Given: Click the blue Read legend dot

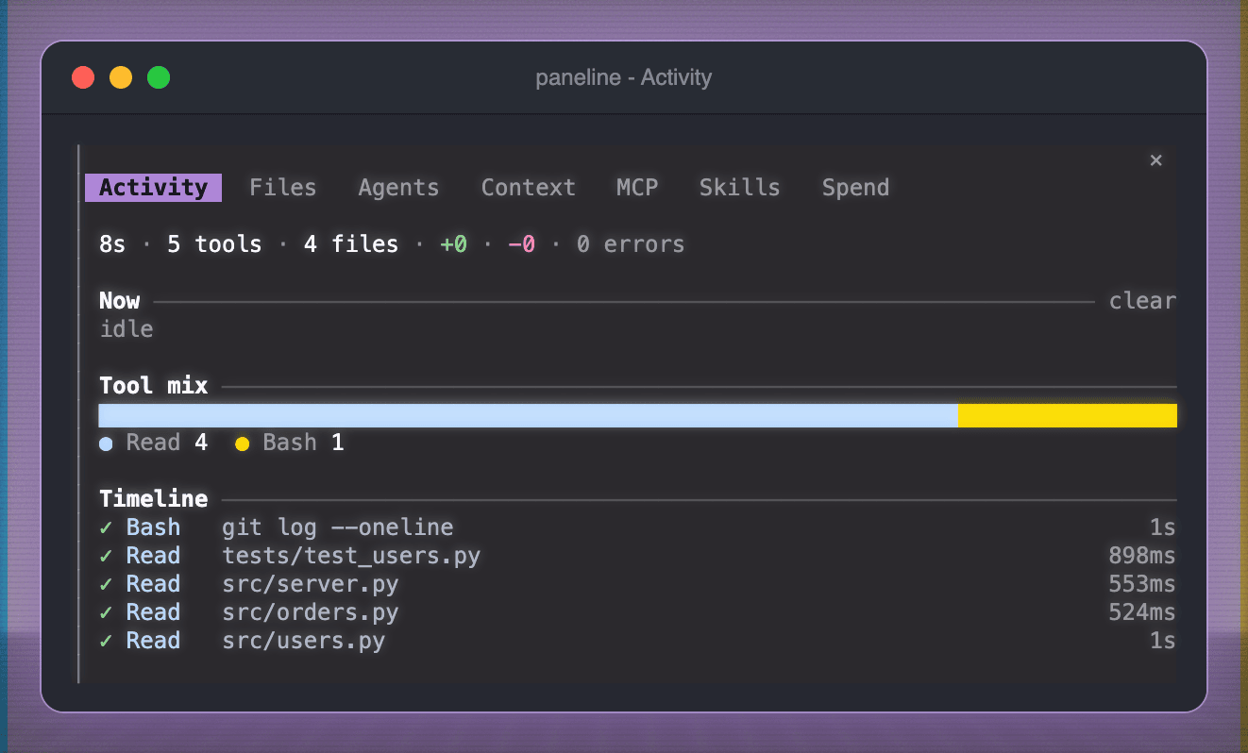Looking at the screenshot, I should pos(106,443).
